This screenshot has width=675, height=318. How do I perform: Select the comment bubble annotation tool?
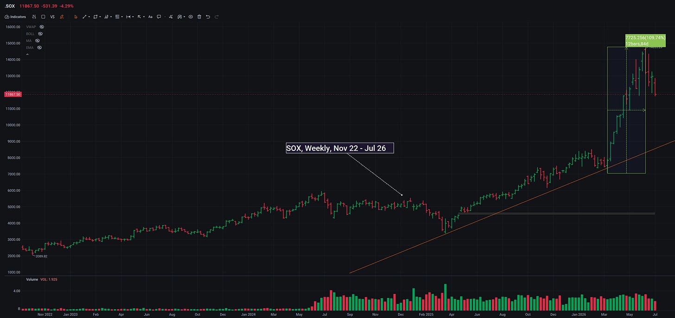pyautogui.click(x=159, y=17)
